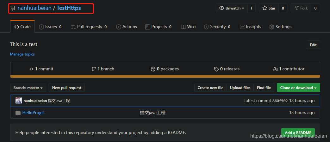Click the code brackets icon on Code tab

click(x=17, y=27)
